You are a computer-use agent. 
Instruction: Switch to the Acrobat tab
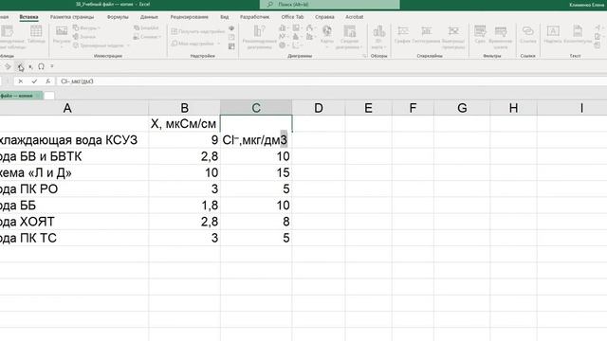pyautogui.click(x=354, y=17)
